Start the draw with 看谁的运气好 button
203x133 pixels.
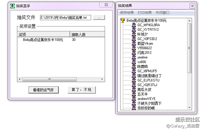tap(43, 90)
